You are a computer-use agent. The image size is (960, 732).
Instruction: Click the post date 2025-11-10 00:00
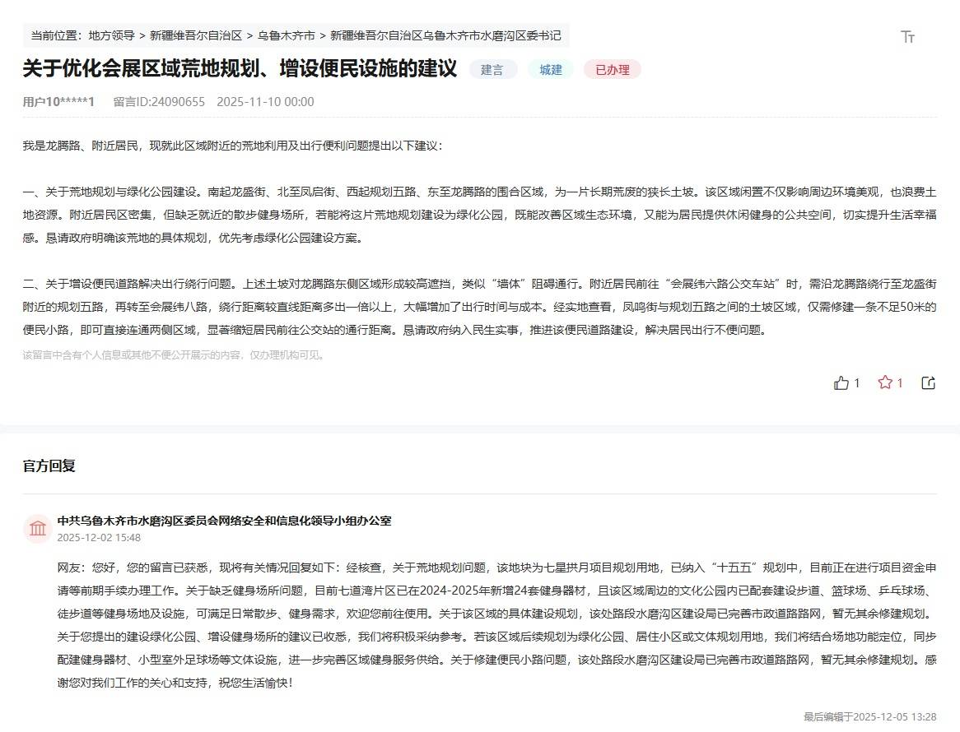coord(265,102)
